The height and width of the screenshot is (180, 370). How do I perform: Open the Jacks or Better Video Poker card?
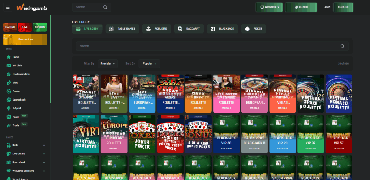pos(170,134)
